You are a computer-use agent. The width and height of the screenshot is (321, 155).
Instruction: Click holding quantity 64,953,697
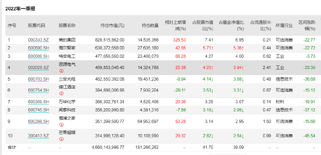coord(147,121)
